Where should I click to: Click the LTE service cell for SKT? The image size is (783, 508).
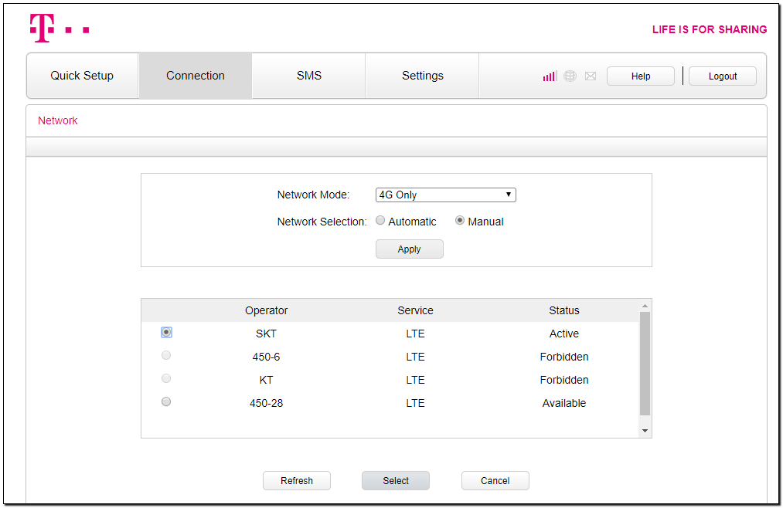tap(416, 334)
